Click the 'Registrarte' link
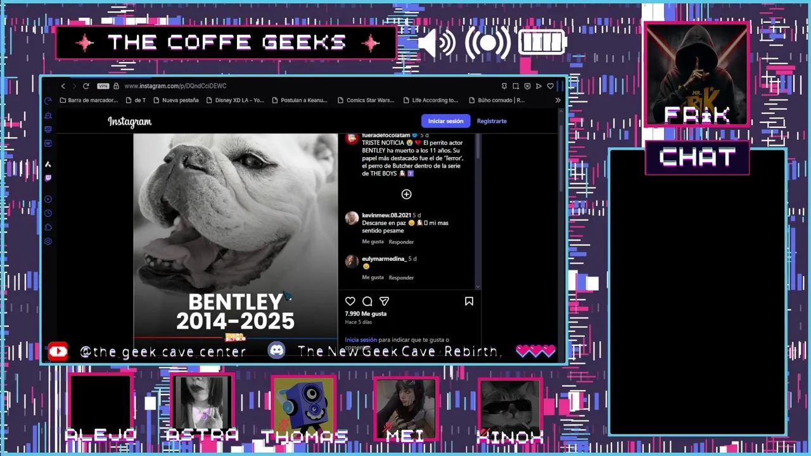Image resolution: width=811 pixels, height=456 pixels. [492, 121]
